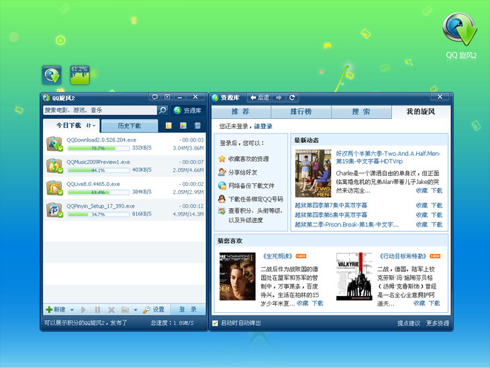The width and height of the screenshot is (490, 368).
Task: Click the 请登录 login link
Action: click(263, 126)
